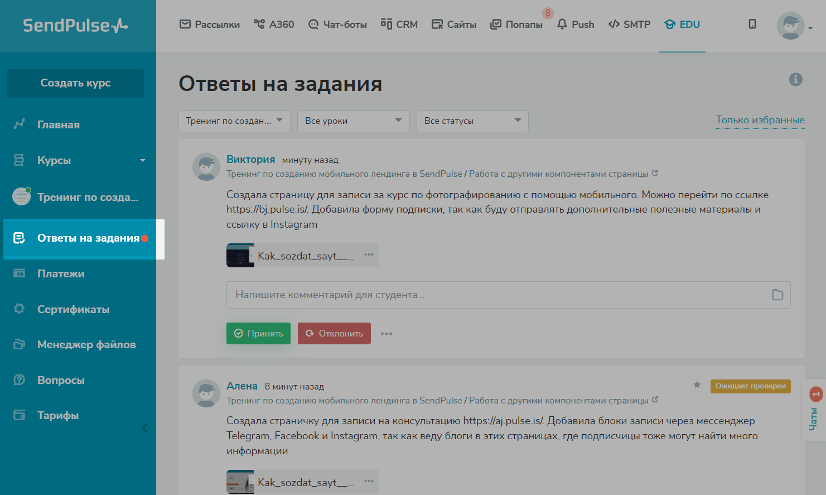The width and height of the screenshot is (826, 495).
Task: Go to Рассылки section
Action: [x=210, y=25]
